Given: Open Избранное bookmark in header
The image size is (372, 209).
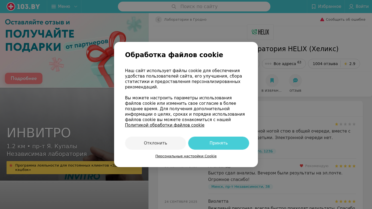Looking at the screenshot, I should [314, 7].
